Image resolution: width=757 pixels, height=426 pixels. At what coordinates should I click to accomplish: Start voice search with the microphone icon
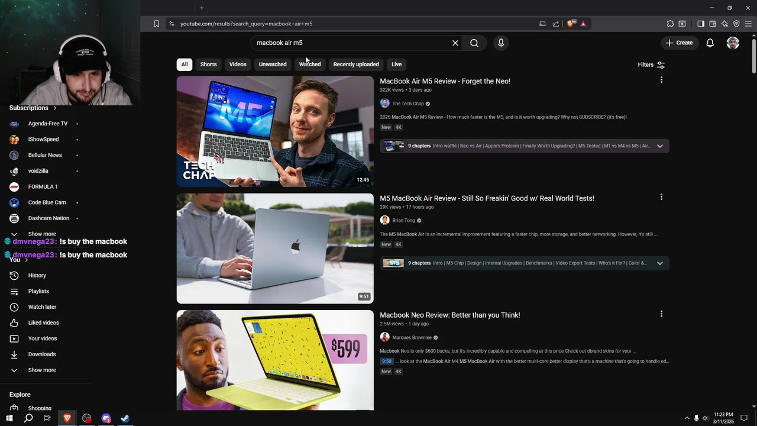[501, 43]
